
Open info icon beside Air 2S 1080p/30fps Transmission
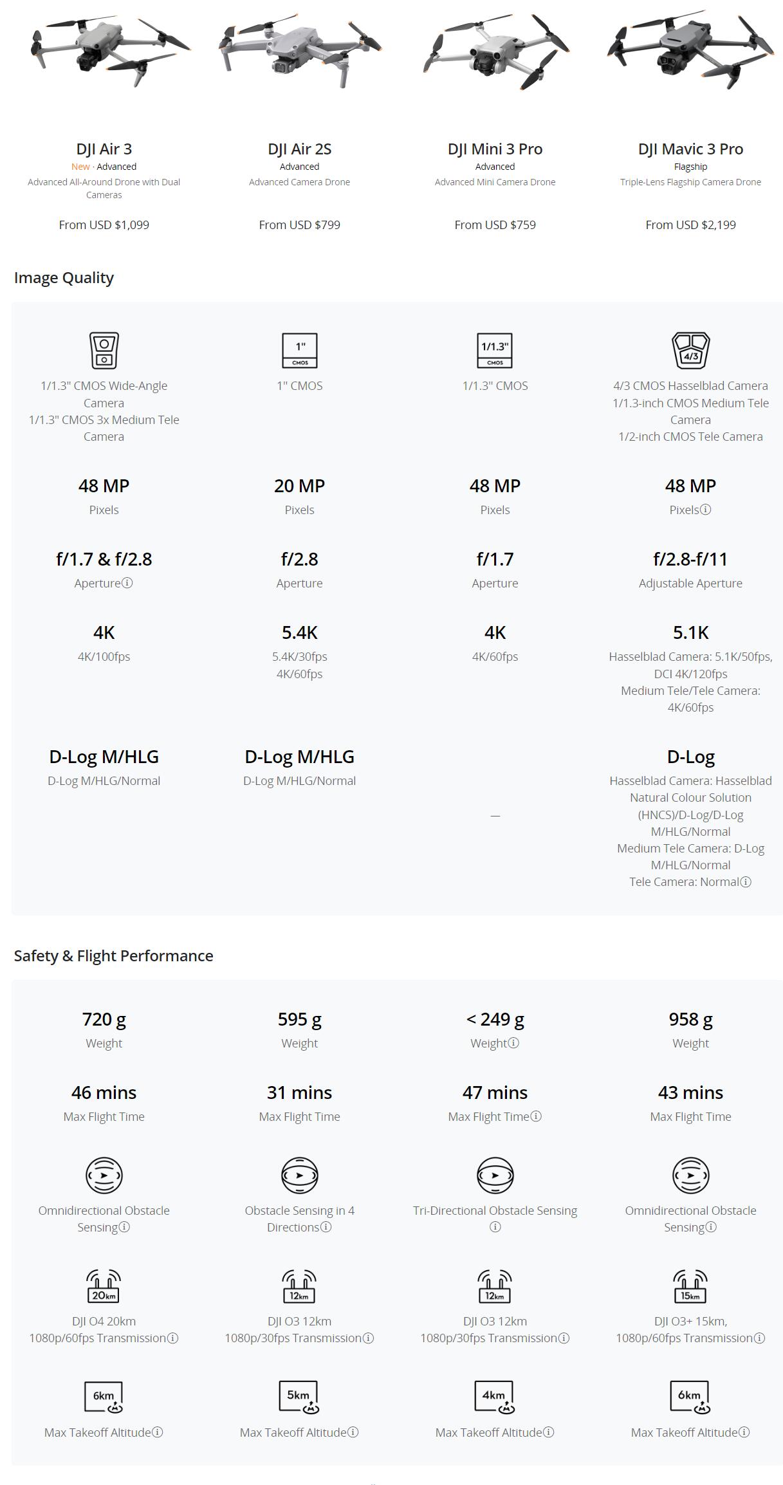point(368,1338)
